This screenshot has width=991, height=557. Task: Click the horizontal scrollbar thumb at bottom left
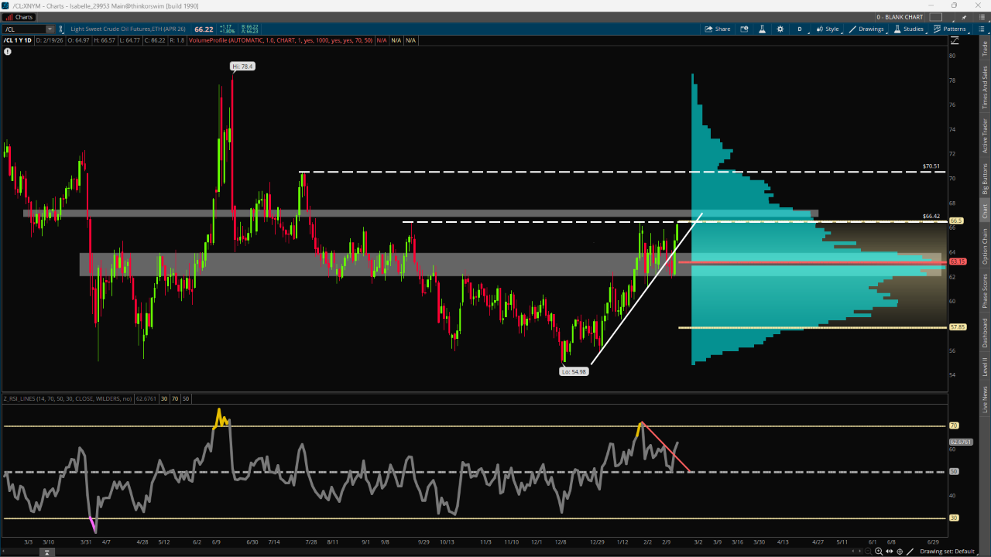coord(47,552)
